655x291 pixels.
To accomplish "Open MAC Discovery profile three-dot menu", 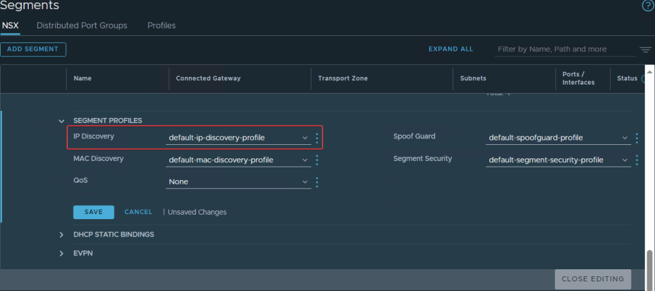I will coord(317,160).
